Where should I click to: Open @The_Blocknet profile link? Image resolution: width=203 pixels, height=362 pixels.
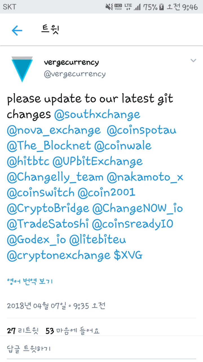[49, 146]
